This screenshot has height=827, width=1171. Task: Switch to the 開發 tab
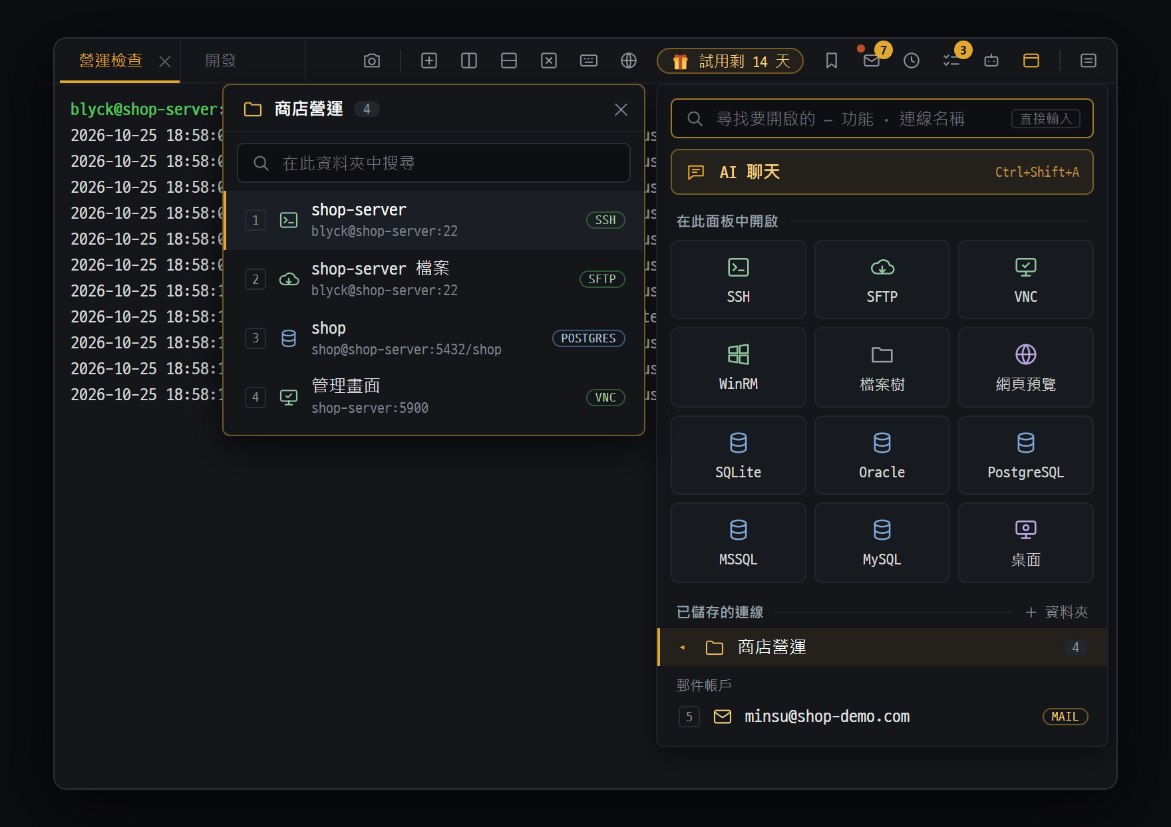(221, 60)
